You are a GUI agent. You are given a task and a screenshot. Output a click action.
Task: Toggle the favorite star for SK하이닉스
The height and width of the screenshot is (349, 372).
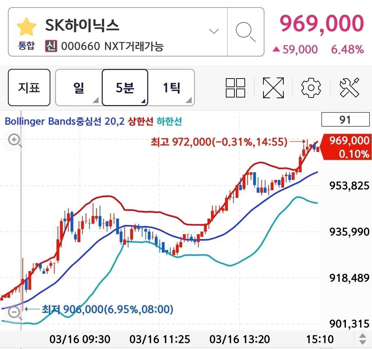(x=26, y=27)
